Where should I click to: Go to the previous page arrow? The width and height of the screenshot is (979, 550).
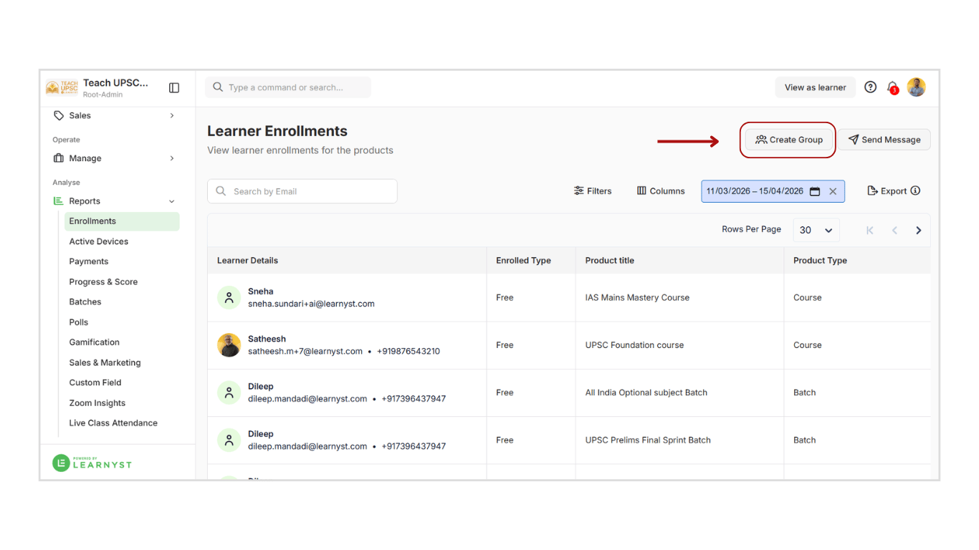[x=894, y=231]
